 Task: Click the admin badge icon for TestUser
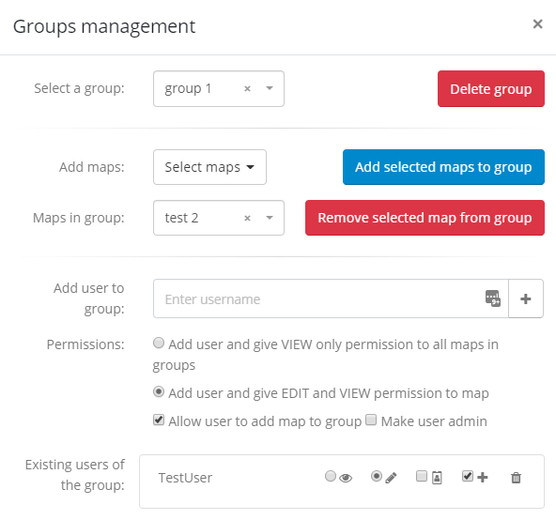coord(437,478)
